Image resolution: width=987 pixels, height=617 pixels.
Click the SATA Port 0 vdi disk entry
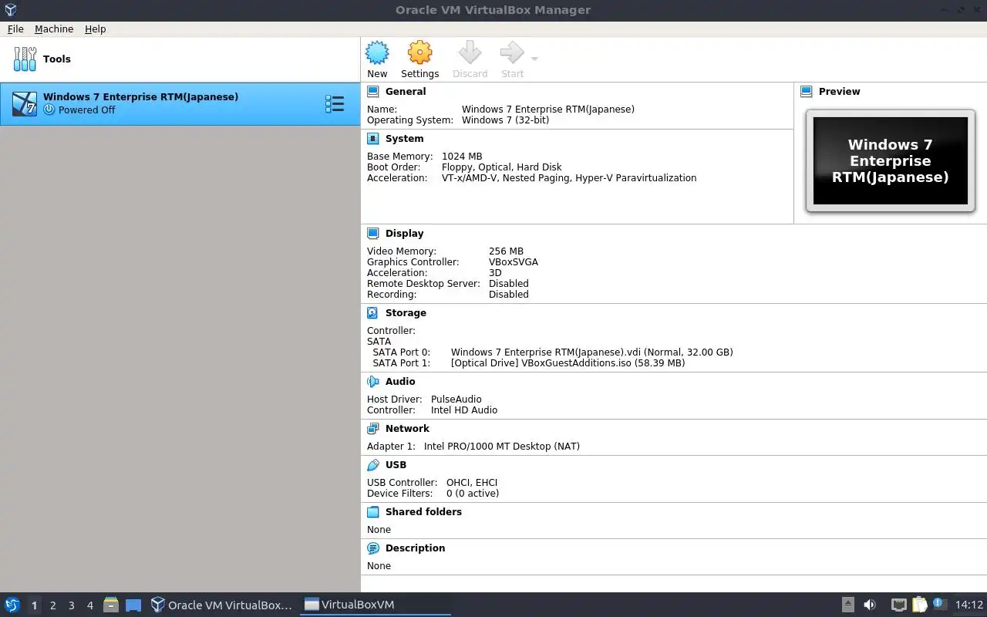coord(591,352)
